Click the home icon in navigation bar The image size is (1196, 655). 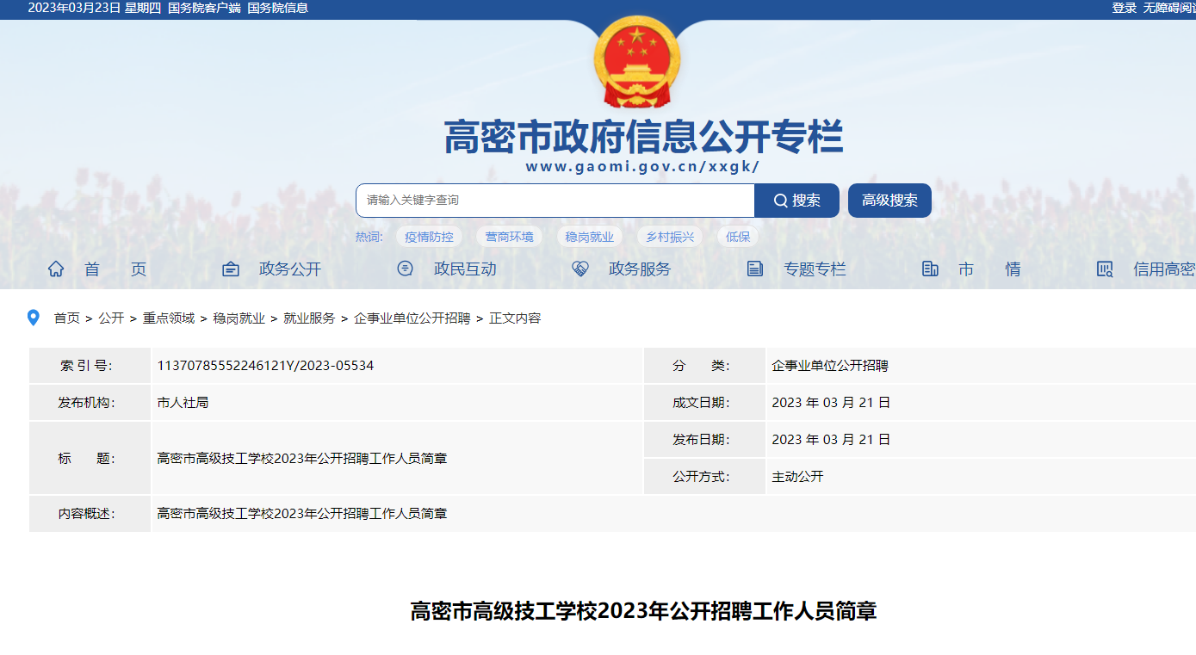56,269
